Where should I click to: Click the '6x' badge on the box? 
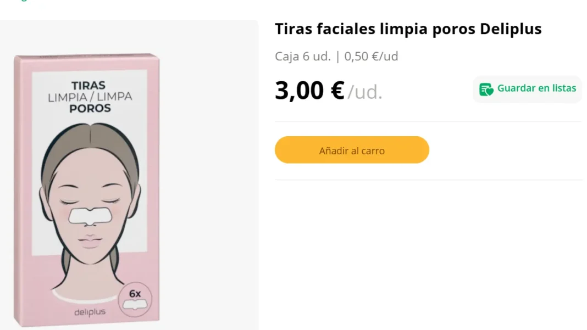click(x=135, y=294)
